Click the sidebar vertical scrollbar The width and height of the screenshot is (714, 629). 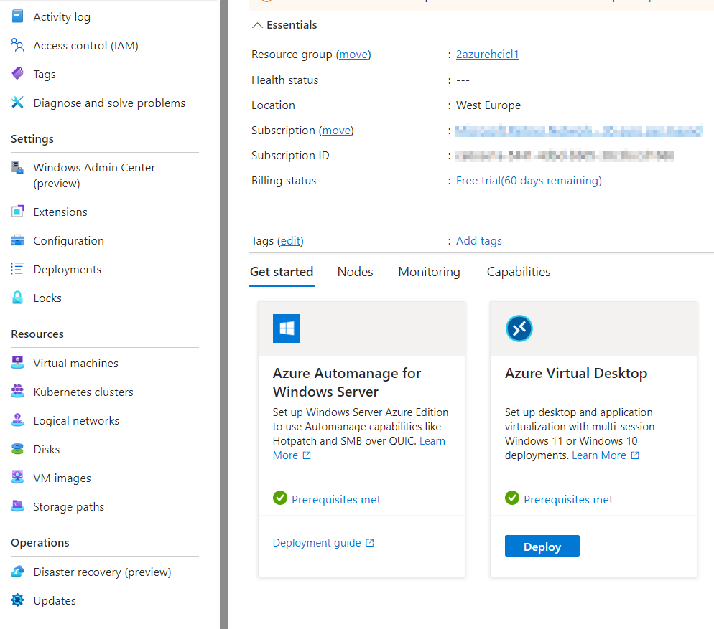223,314
